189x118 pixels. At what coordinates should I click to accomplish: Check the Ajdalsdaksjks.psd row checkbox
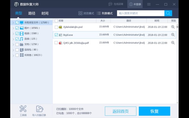[x=56, y=27]
